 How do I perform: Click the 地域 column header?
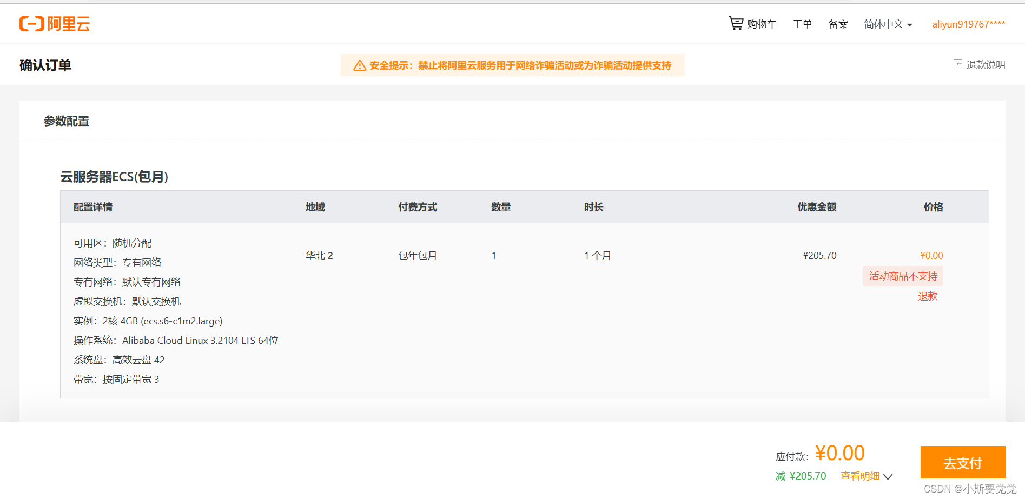pyautogui.click(x=315, y=207)
